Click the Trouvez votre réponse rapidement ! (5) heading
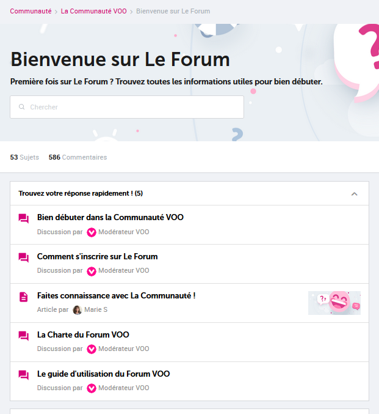 [x=81, y=193]
